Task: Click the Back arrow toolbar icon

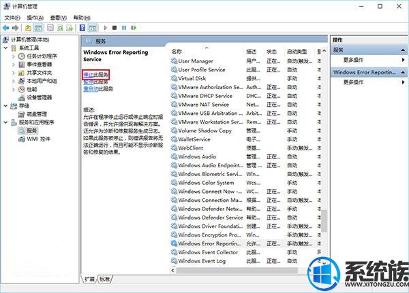Action: pyautogui.click(x=5, y=28)
